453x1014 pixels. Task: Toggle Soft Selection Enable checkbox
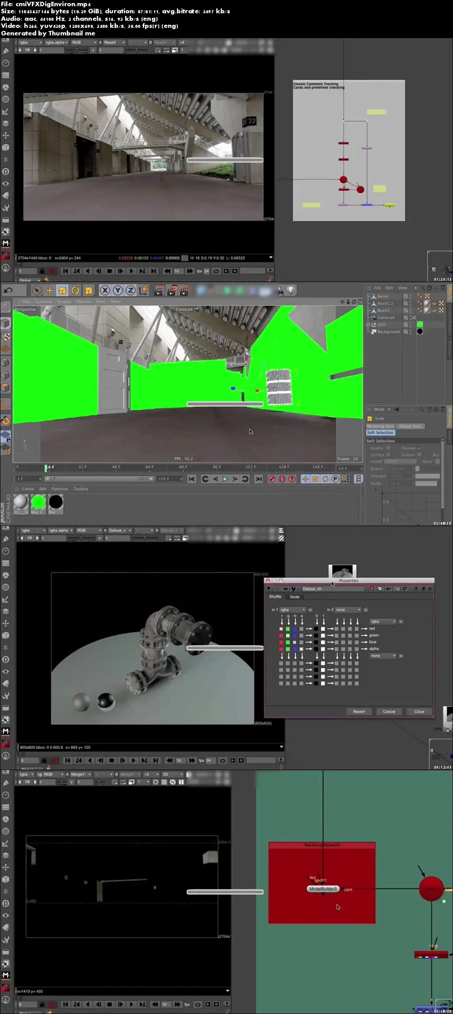tap(388, 448)
